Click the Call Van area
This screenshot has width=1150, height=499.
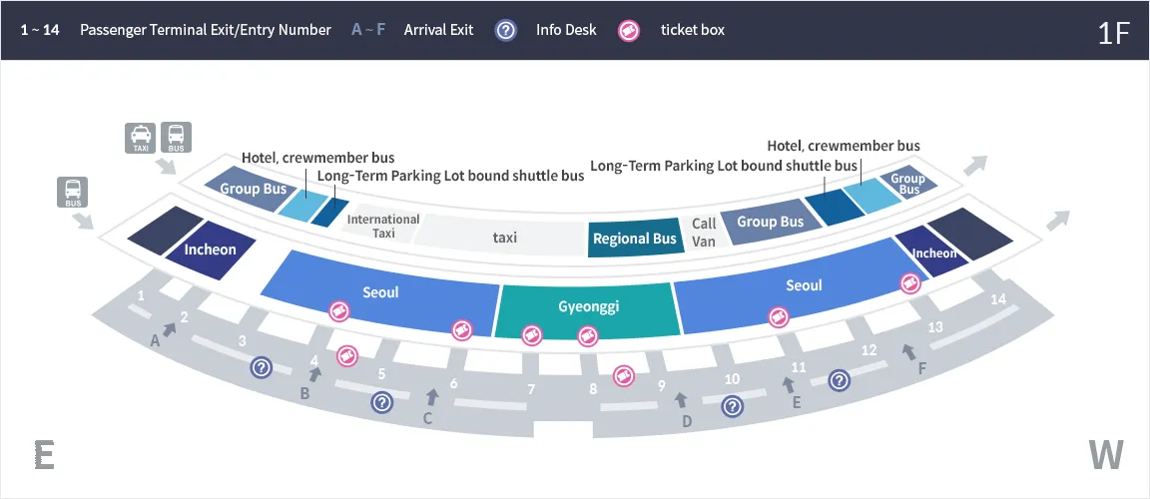point(704,233)
